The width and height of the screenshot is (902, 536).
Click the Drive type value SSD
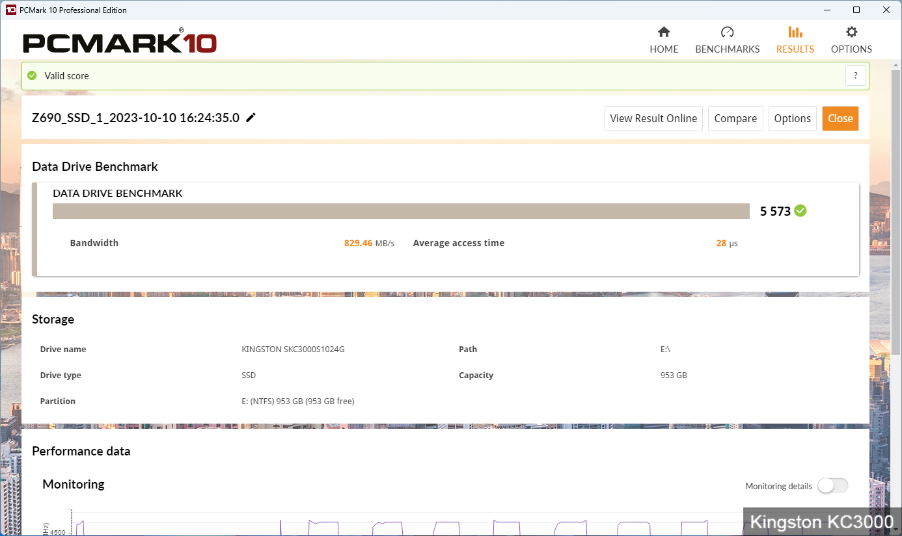[x=249, y=376]
